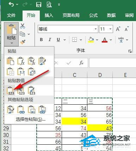This screenshot has height=151, width=136.
Task: Select column C header
Action: pyautogui.click(x=74, y=75)
